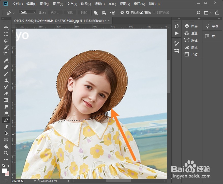Open the 路径 mode dropdown
This screenshot has width=223, height=184.
pyautogui.click(x=27, y=12)
